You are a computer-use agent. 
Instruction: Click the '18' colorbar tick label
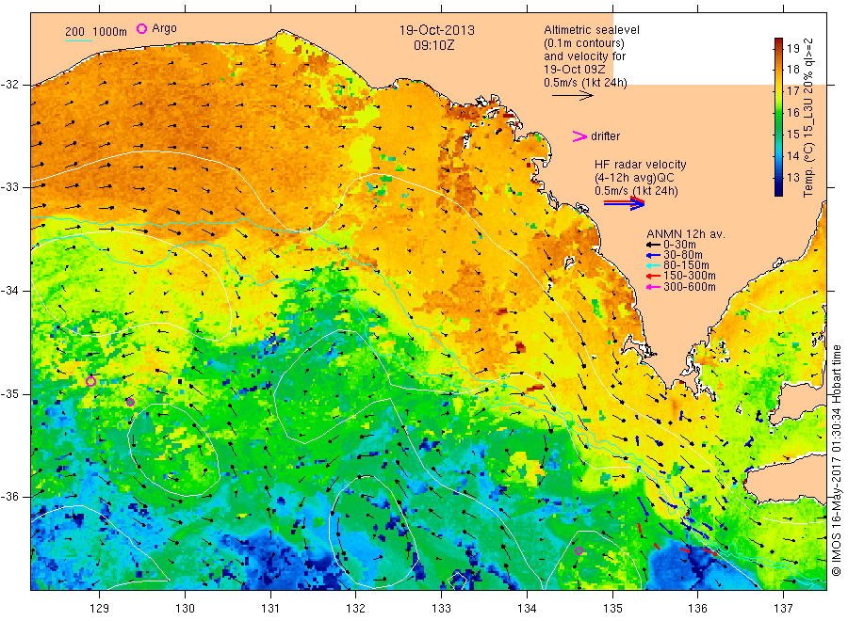(x=792, y=69)
